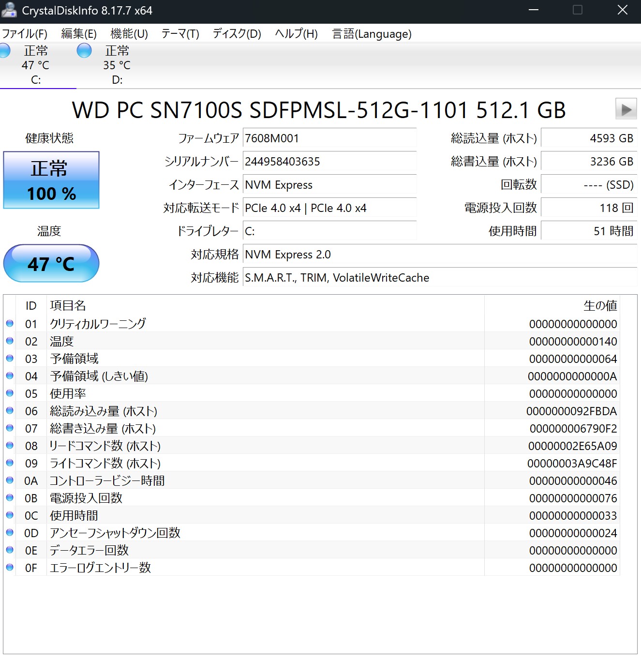The width and height of the screenshot is (641, 661).
Task: Select row 03 予備領域
Action: 312,359
